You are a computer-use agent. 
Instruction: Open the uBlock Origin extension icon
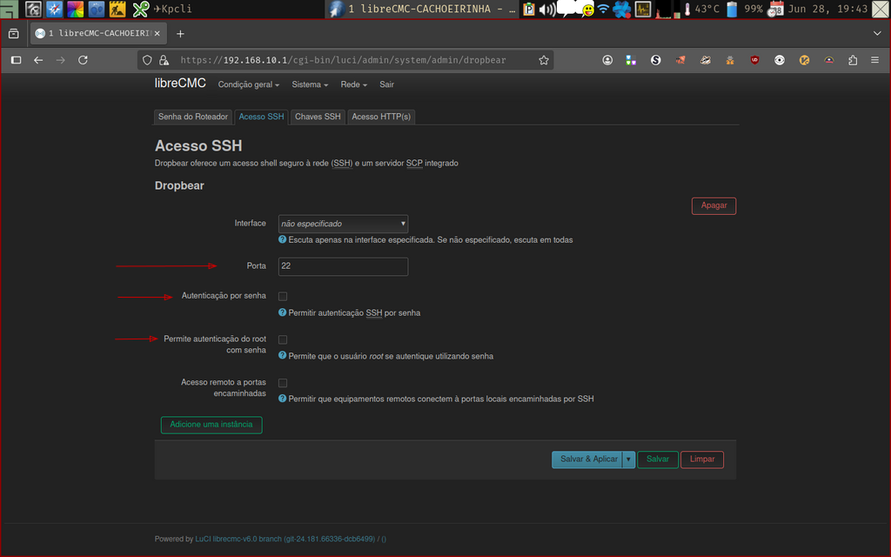click(754, 60)
